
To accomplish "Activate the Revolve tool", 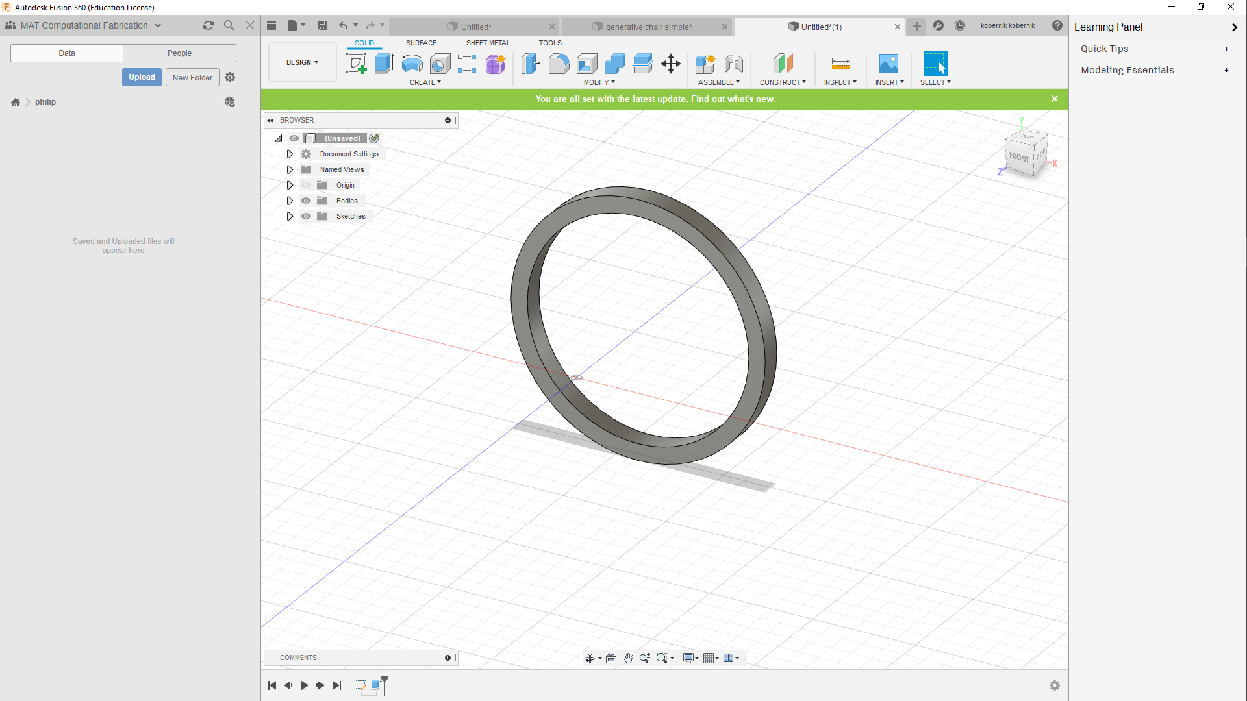I will point(412,64).
